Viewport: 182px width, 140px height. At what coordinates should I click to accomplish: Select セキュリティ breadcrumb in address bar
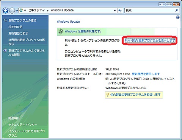tap(36, 10)
